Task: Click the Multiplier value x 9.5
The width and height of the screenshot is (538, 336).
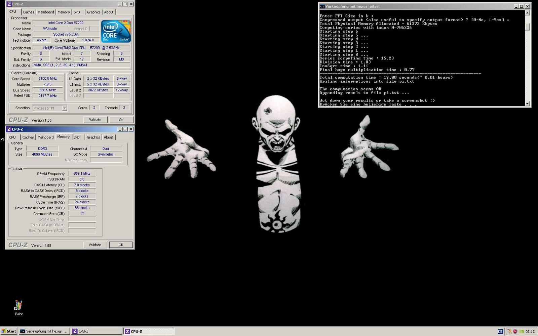Action: coord(47,84)
